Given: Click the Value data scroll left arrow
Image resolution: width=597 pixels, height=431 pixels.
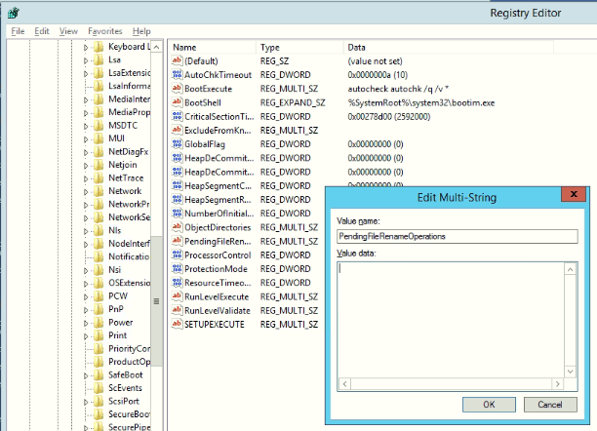Looking at the screenshot, I should click(x=344, y=384).
